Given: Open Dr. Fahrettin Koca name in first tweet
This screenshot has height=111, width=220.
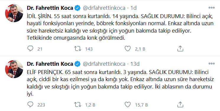Looking at the screenshot, I should (50, 8).
